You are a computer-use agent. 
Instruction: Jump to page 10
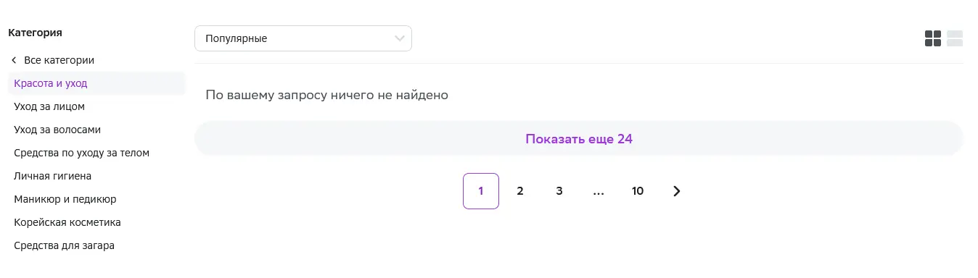(638, 191)
